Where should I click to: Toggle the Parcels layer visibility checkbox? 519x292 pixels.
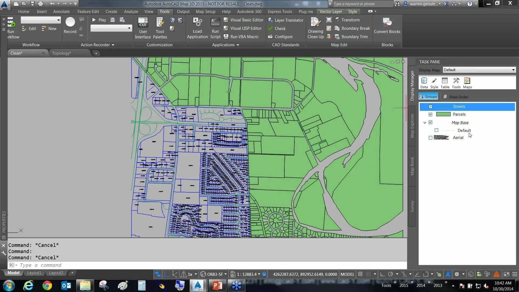[430, 114]
